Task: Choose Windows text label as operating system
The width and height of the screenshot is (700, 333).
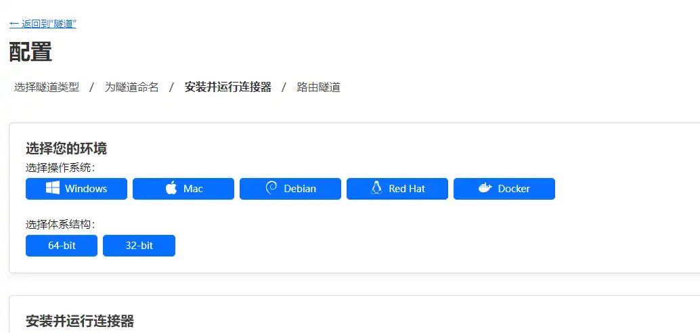Action: pos(86,189)
